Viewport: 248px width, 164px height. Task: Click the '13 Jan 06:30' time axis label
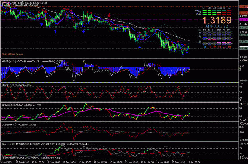click(x=132, y=162)
